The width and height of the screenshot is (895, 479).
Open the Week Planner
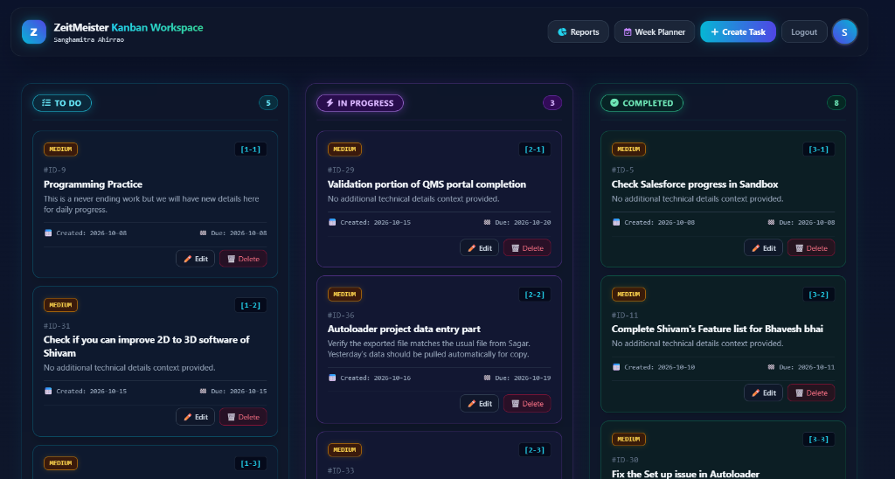click(654, 32)
